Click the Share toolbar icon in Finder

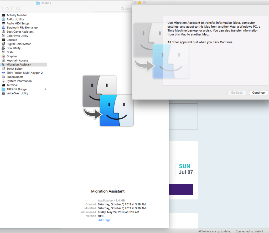tap(7, 9)
